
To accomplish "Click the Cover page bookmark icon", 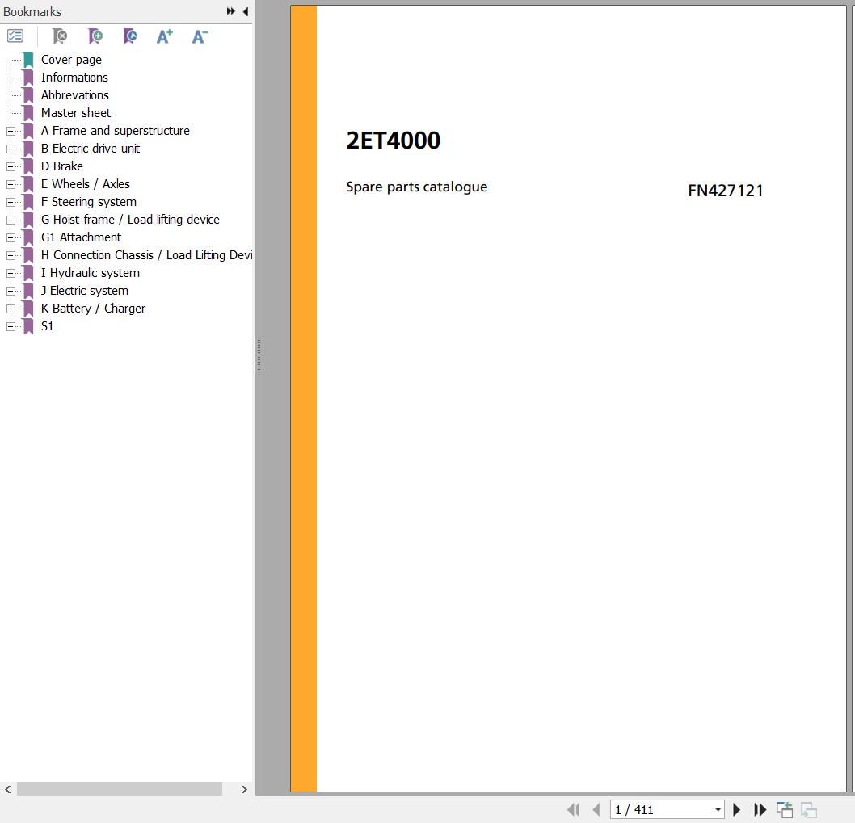I will coord(28,60).
